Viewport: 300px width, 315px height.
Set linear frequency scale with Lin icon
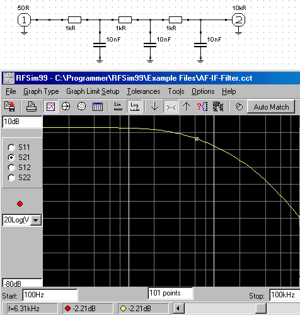coord(118,106)
